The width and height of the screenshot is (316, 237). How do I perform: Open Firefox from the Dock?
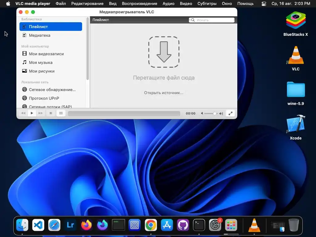tap(86, 225)
